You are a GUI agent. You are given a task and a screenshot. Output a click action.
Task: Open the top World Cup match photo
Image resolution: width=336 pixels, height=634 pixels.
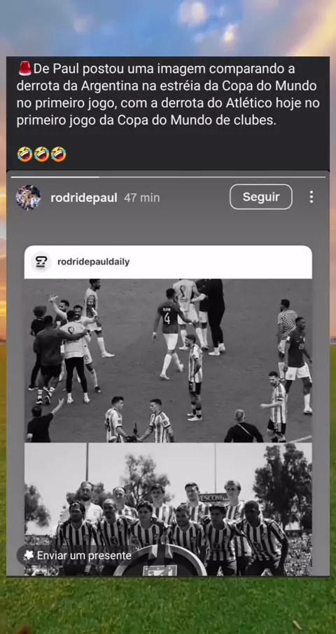pyautogui.click(x=168, y=360)
